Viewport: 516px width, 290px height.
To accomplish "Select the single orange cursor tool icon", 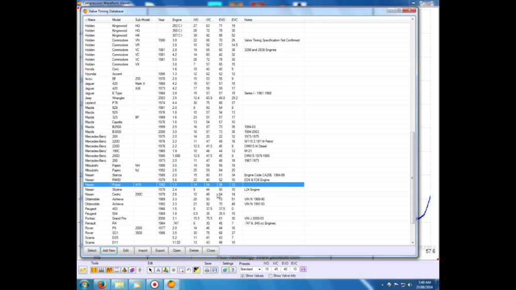I will [94, 270].
